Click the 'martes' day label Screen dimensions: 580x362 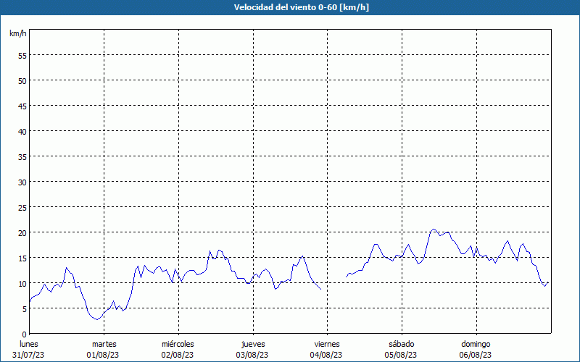click(104, 345)
